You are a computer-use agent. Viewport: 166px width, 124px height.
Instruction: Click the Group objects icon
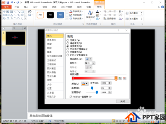point(120,15)
